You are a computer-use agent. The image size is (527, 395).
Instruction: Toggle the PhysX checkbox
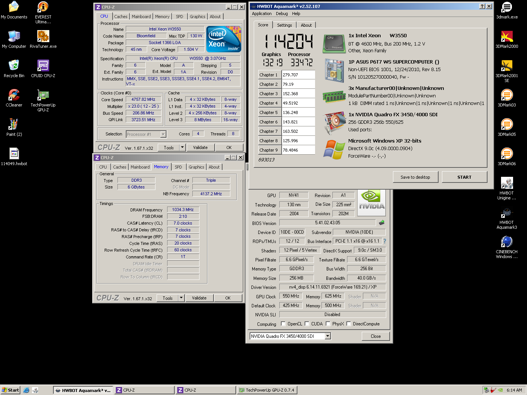coord(328,324)
